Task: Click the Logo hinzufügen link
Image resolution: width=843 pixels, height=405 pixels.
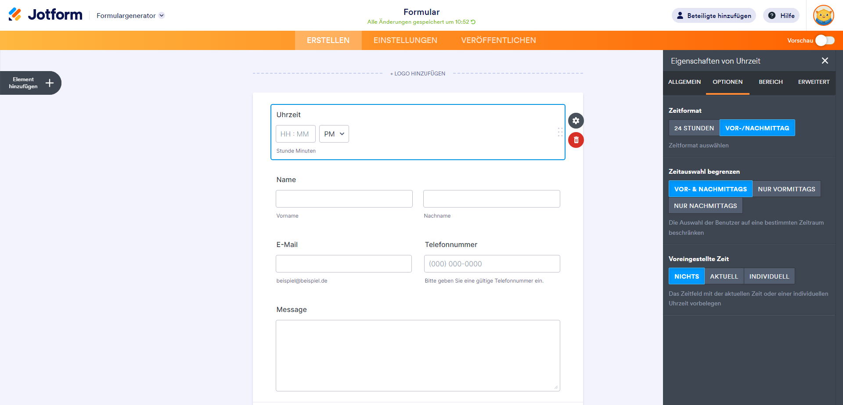Action: (x=418, y=74)
